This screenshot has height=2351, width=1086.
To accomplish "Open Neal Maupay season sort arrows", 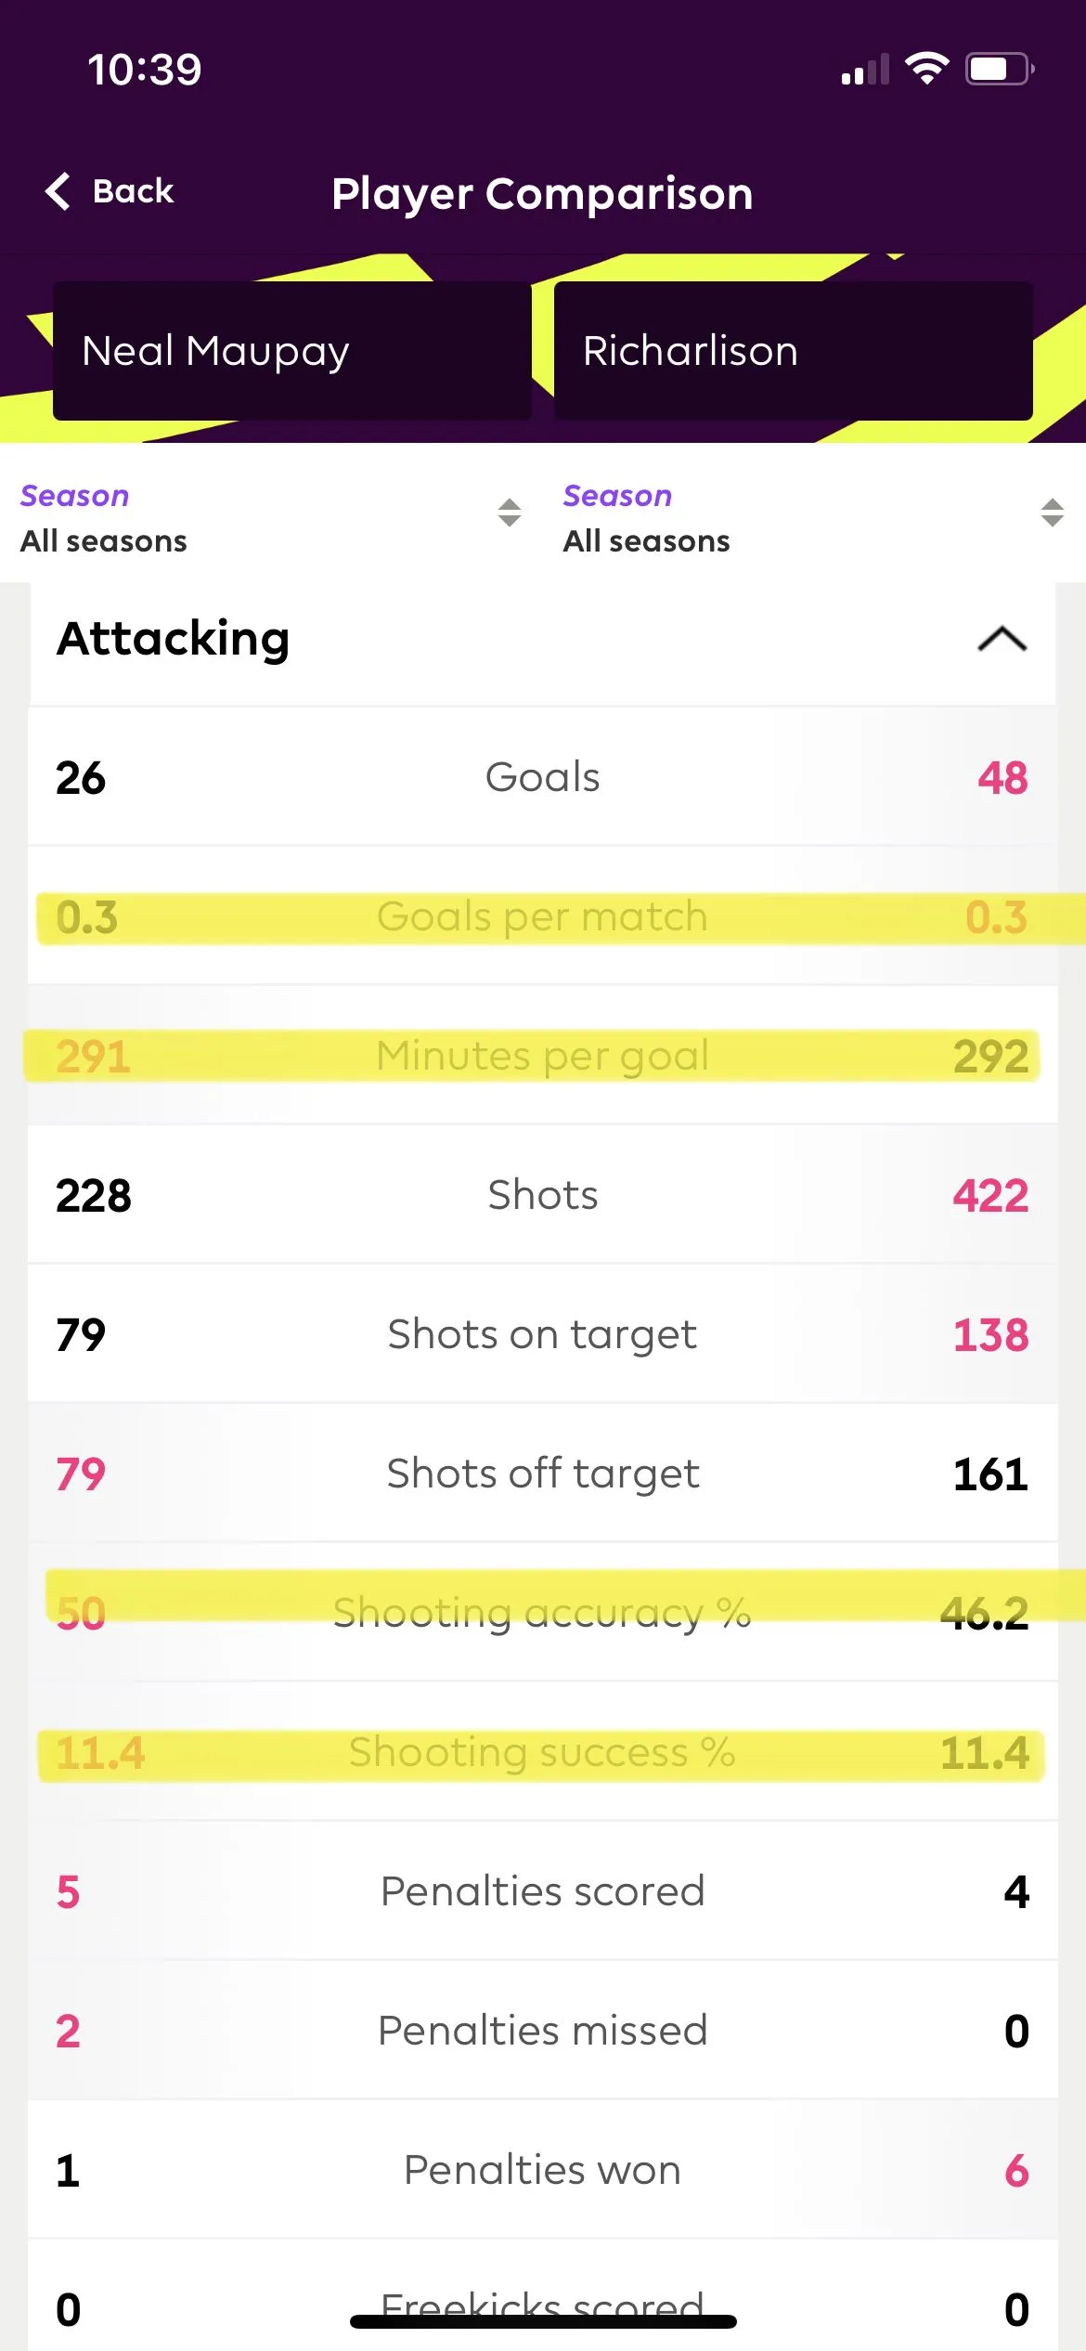I will pos(509,513).
